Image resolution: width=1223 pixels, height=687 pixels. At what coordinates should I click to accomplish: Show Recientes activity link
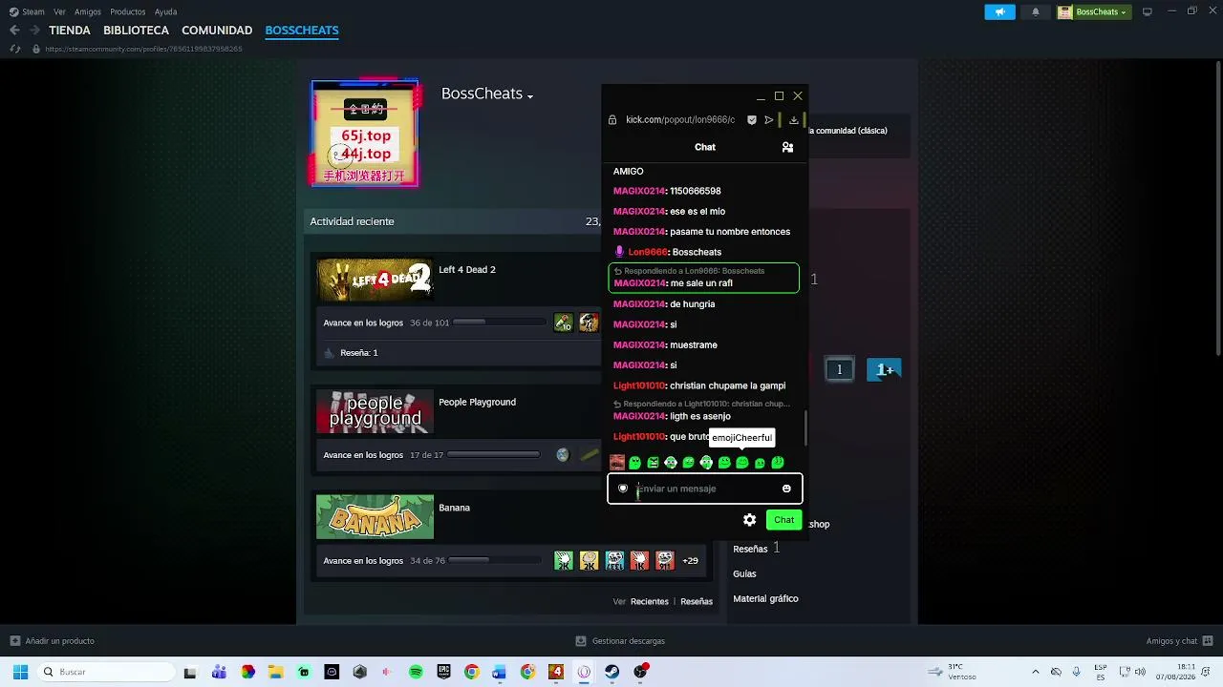pyautogui.click(x=650, y=602)
